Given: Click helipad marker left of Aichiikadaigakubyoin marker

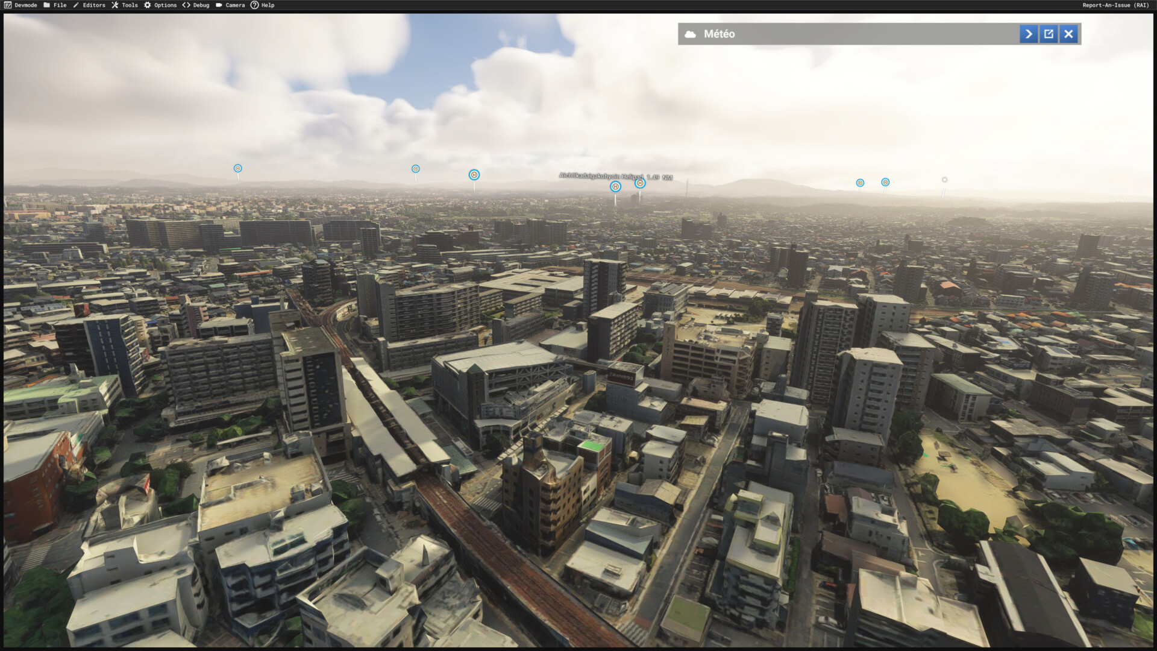Looking at the screenshot, I should (615, 186).
